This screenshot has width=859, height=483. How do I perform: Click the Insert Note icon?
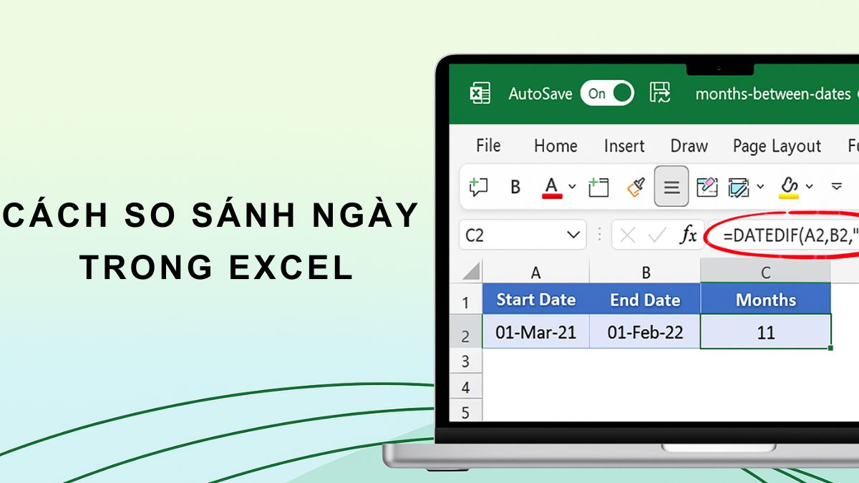click(x=598, y=187)
